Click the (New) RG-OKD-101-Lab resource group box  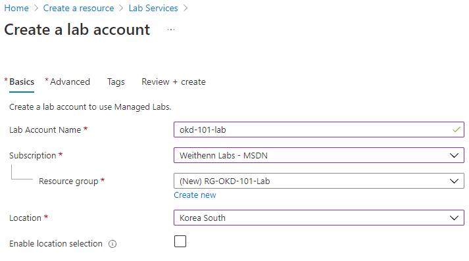[x=319, y=181]
